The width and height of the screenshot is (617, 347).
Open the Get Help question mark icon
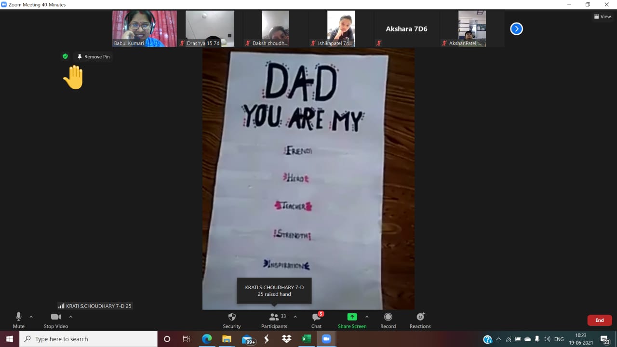(x=487, y=339)
